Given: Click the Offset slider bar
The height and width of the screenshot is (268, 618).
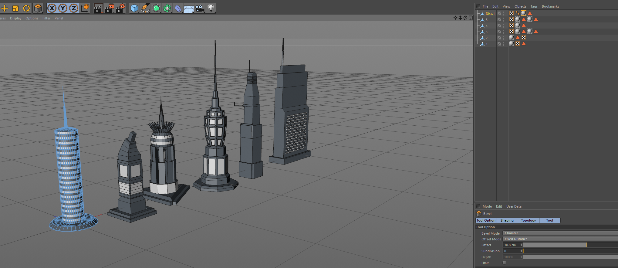Looking at the screenshot, I should (x=570, y=245).
